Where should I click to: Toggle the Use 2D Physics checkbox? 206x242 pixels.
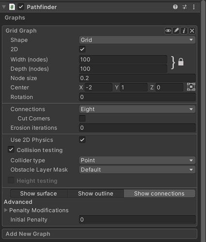82,140
